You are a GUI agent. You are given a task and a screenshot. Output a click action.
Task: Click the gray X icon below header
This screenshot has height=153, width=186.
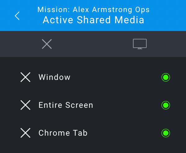click(47, 44)
